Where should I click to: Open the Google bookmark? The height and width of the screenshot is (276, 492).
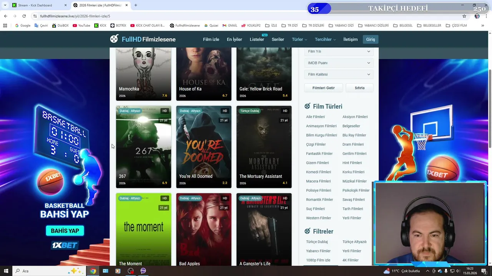coord(23,26)
